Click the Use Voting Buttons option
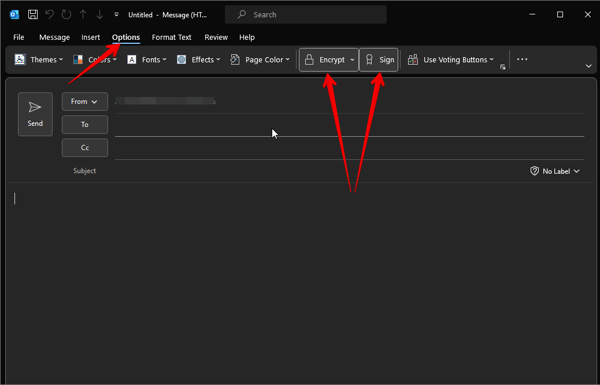Viewport: 600px width, 385px height. (451, 60)
